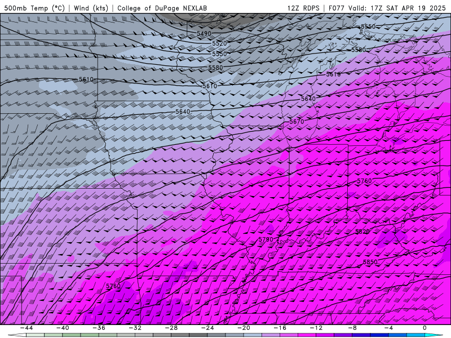Screen dimensions: 451x338
Task: Click the 0 color scale label
Action: [425, 328]
